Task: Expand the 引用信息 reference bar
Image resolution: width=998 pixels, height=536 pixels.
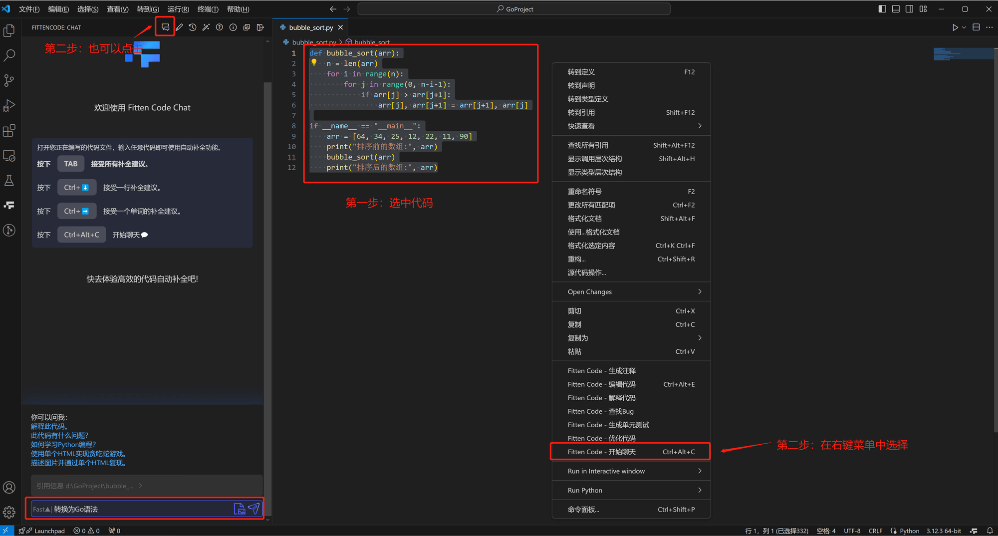Action: point(147,486)
